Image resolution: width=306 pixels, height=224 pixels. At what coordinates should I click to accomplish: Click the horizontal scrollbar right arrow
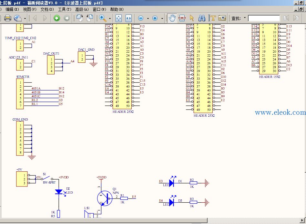click(x=302, y=220)
